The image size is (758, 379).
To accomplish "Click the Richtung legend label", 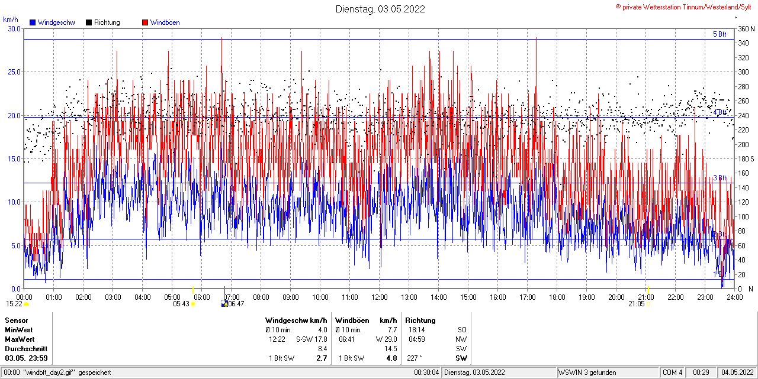I will point(107,22).
